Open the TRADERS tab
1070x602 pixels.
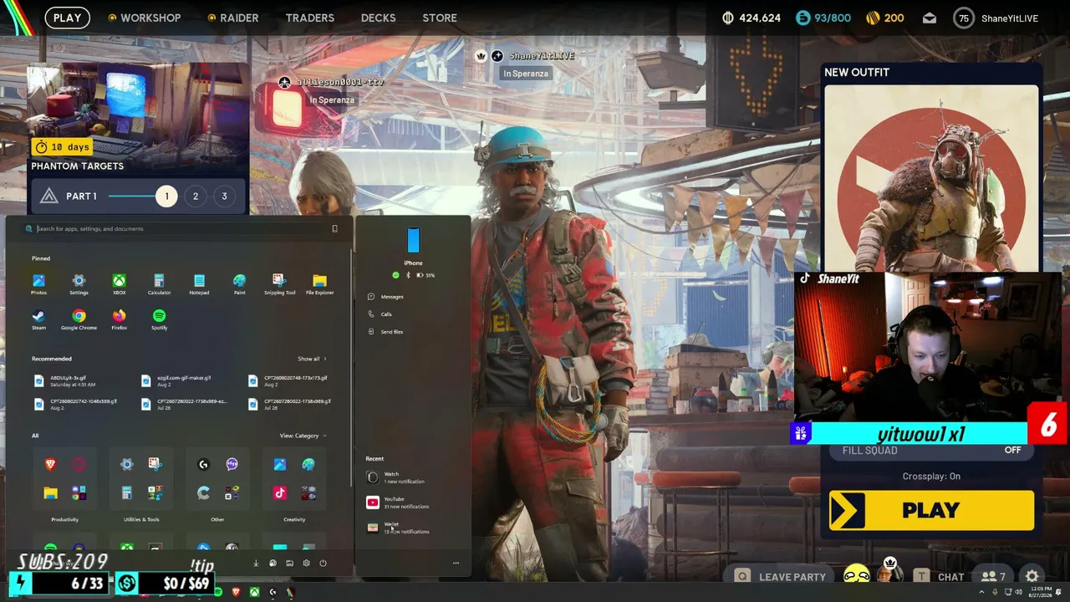(309, 18)
